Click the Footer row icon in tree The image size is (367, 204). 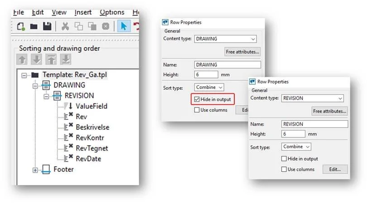(x=46, y=169)
